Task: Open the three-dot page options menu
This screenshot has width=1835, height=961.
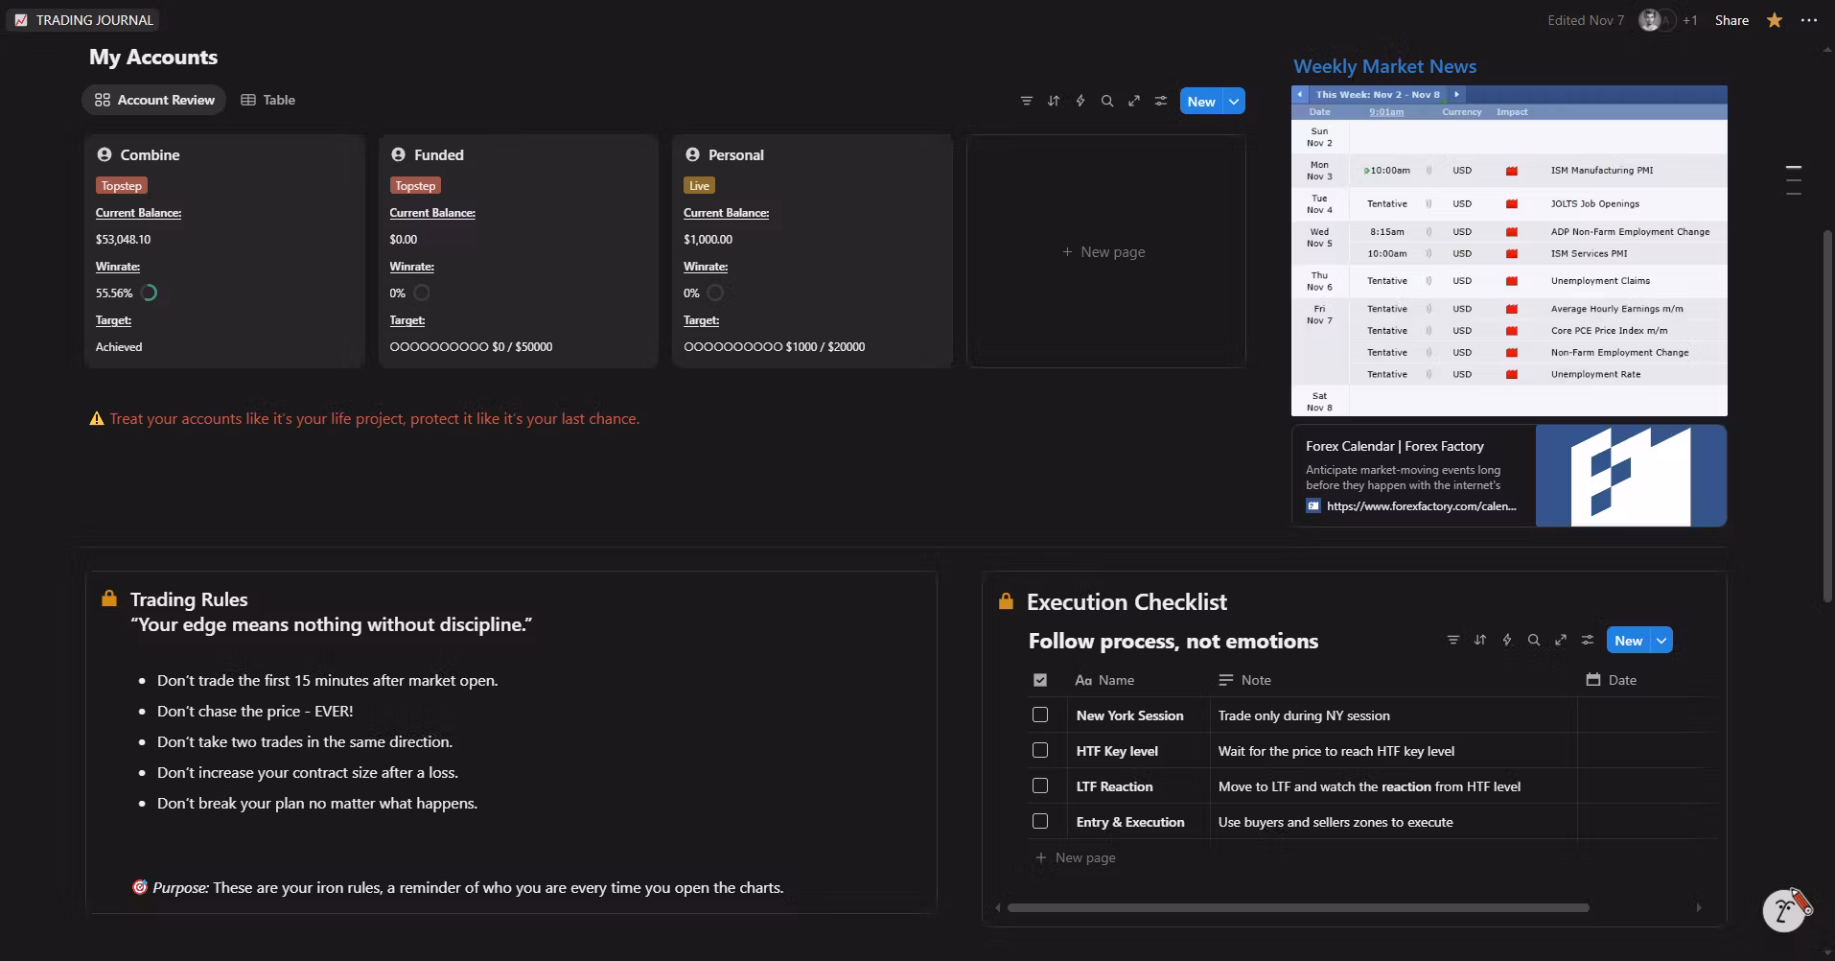Action: (1809, 20)
